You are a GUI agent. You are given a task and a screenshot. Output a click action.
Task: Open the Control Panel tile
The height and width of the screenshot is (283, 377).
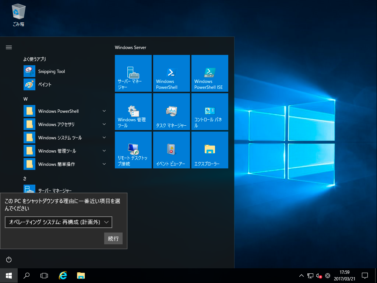(x=210, y=112)
